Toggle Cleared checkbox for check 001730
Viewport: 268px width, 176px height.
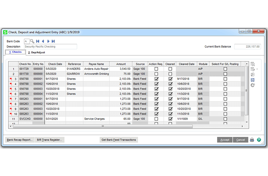[170, 74]
